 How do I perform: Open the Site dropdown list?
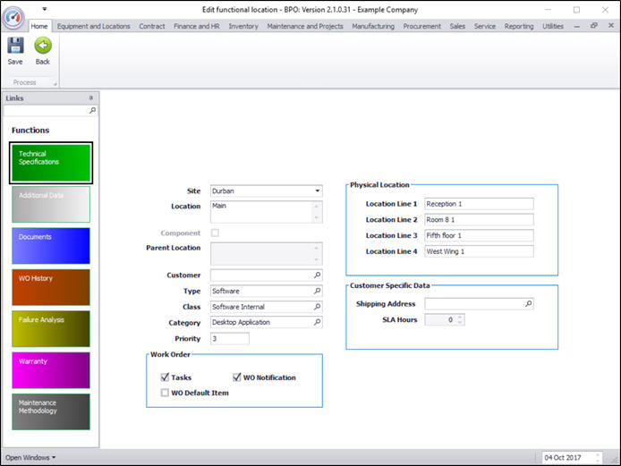point(317,191)
